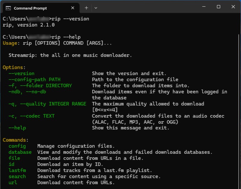Image resolution: width=241 pixels, height=189 pixels.
Task: Click the 'search' command entry
Action: (17, 176)
